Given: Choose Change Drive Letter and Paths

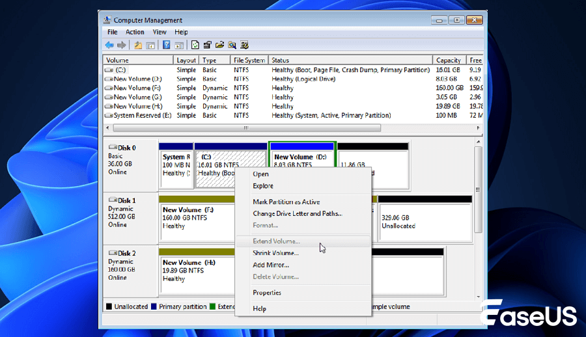Looking at the screenshot, I should 297,213.
